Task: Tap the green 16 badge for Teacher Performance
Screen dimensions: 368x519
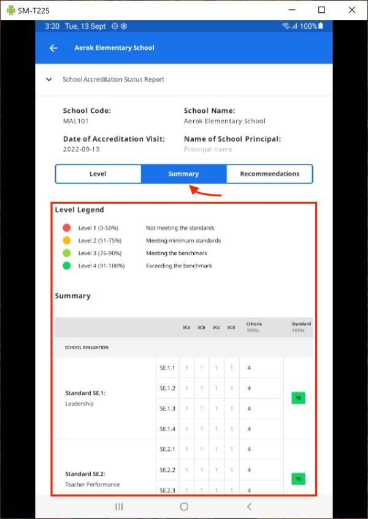Action: pos(298,479)
